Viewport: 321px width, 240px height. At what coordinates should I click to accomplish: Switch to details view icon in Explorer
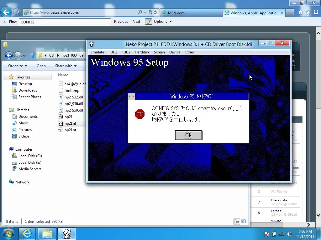pos(237,222)
